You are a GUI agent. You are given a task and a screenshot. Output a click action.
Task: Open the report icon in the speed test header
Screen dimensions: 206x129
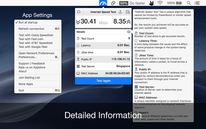pyautogui.click(x=128, y=12)
